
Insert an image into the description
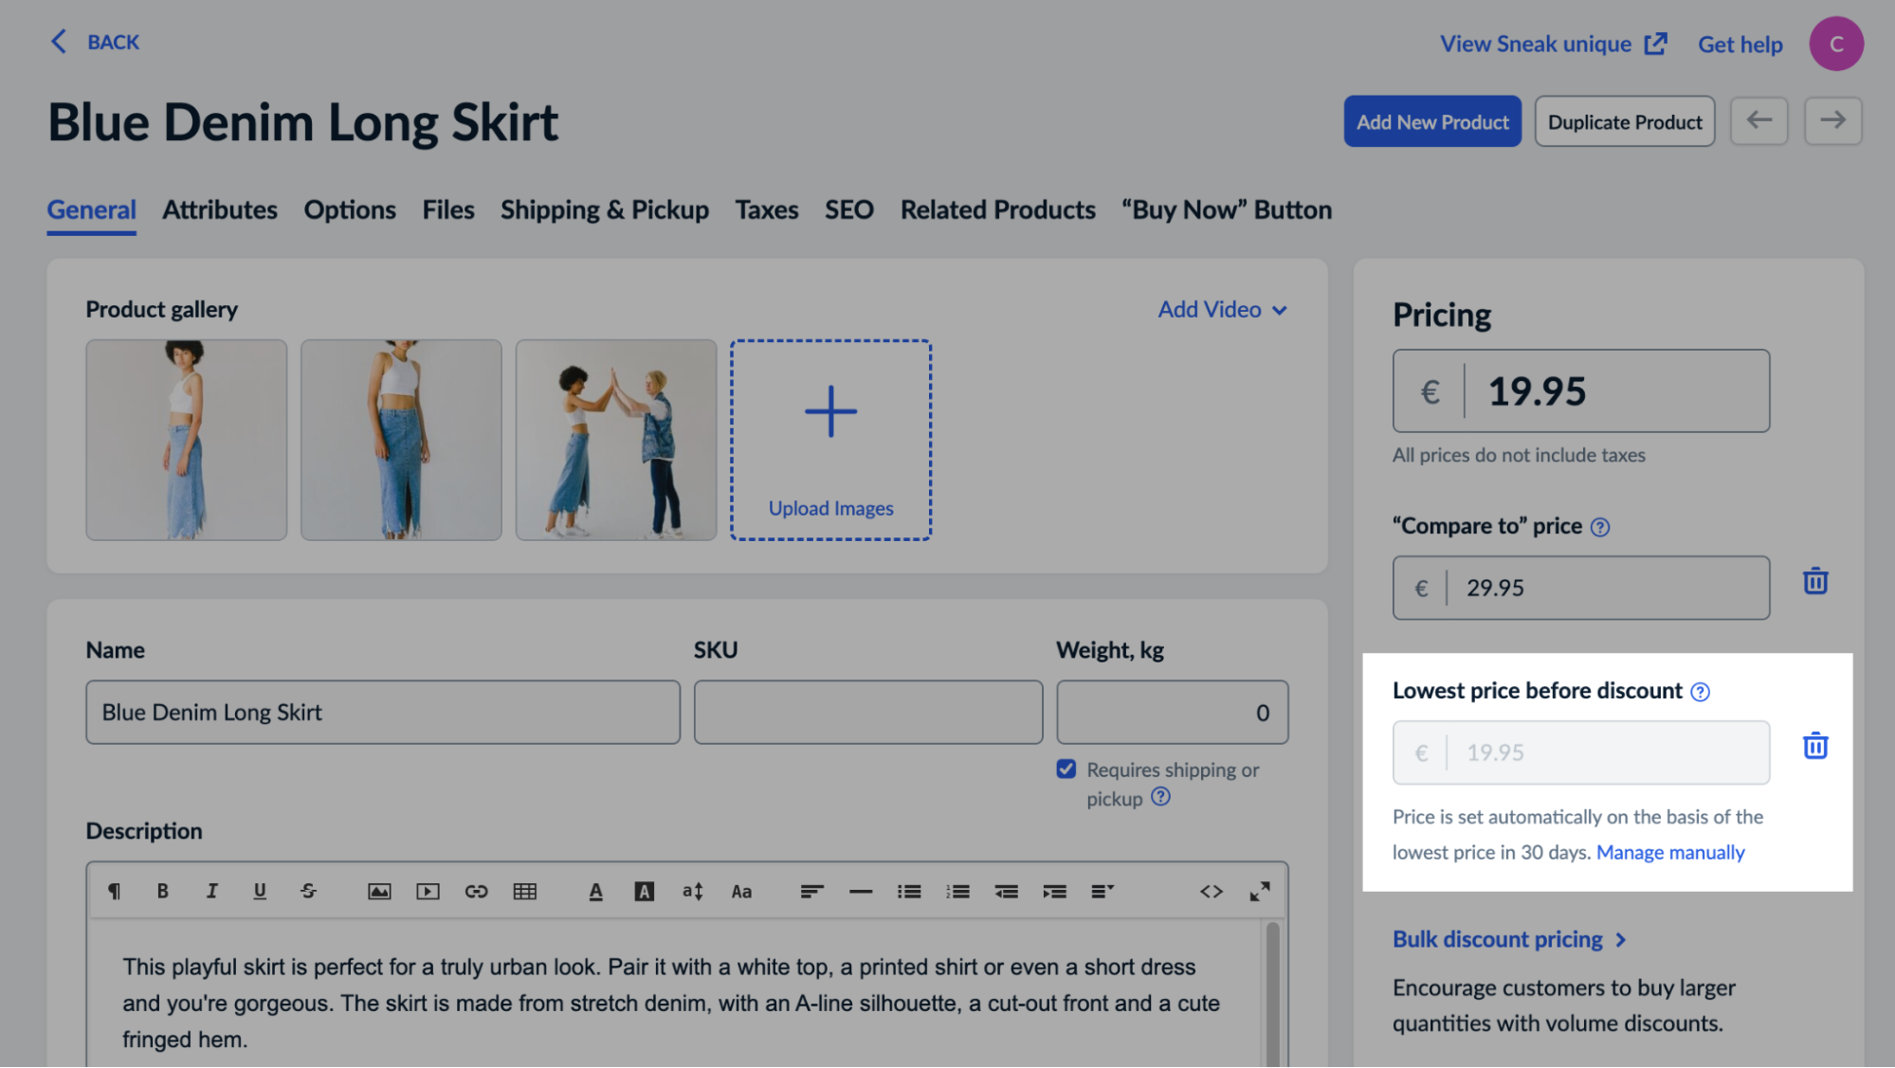(x=379, y=891)
